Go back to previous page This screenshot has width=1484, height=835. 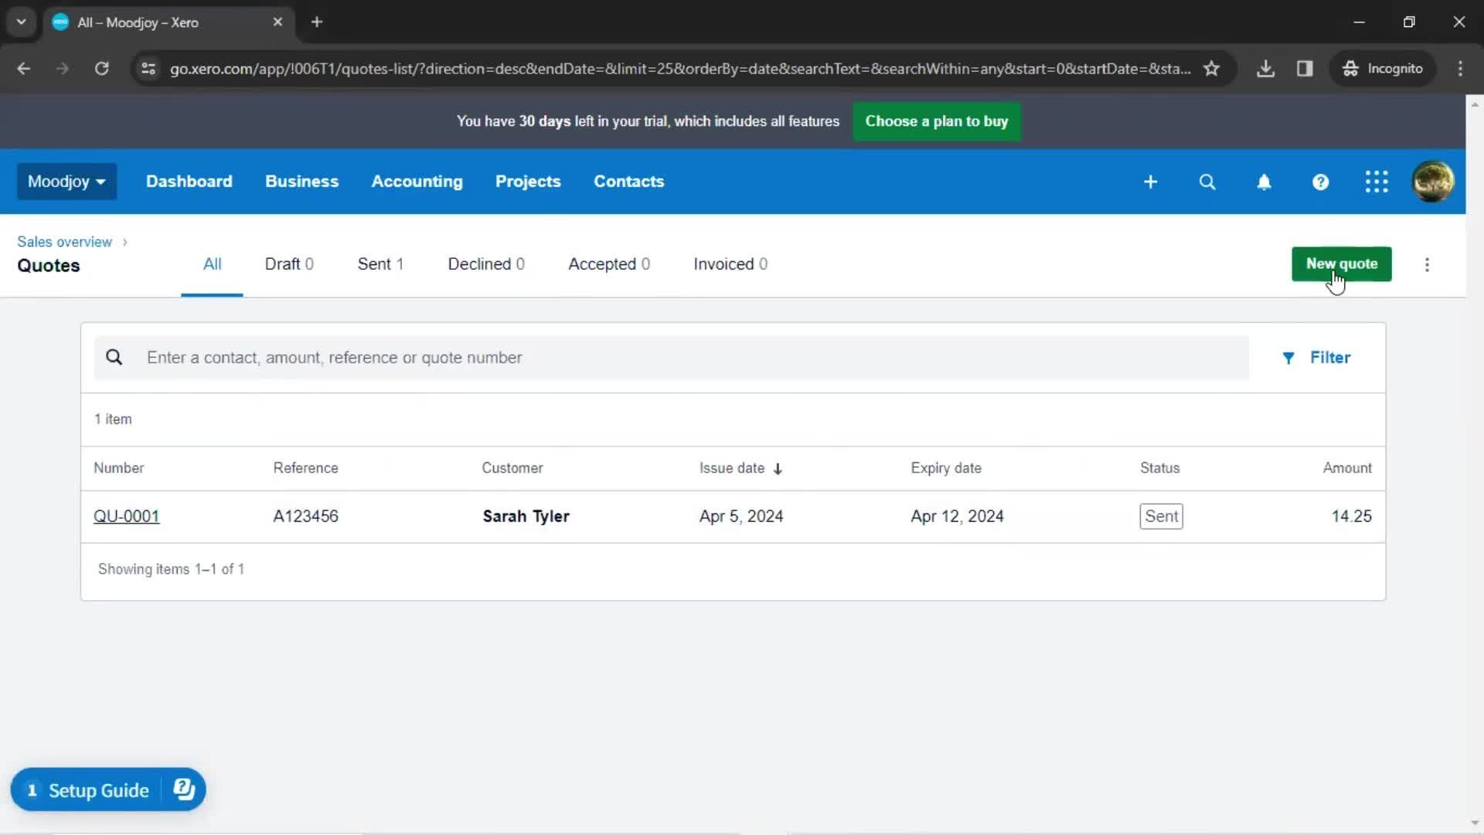[23, 68]
